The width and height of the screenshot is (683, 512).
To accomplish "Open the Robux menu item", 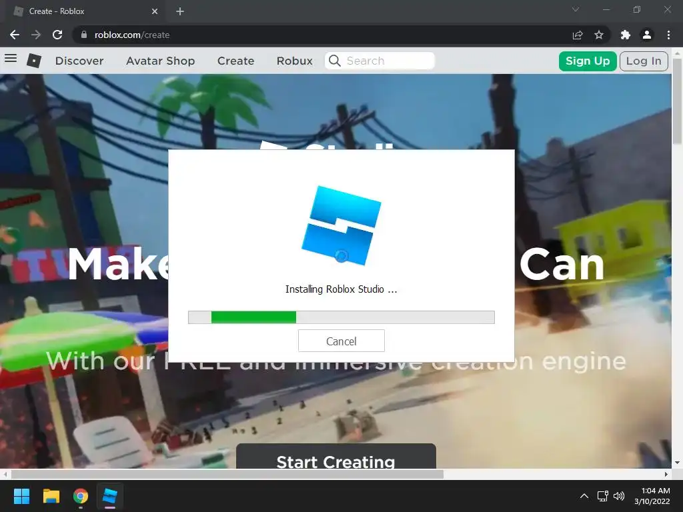I will pyautogui.click(x=294, y=61).
